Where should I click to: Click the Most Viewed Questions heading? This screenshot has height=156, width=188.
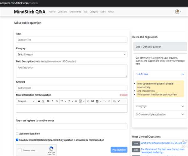pyautogui.click(x=146, y=137)
